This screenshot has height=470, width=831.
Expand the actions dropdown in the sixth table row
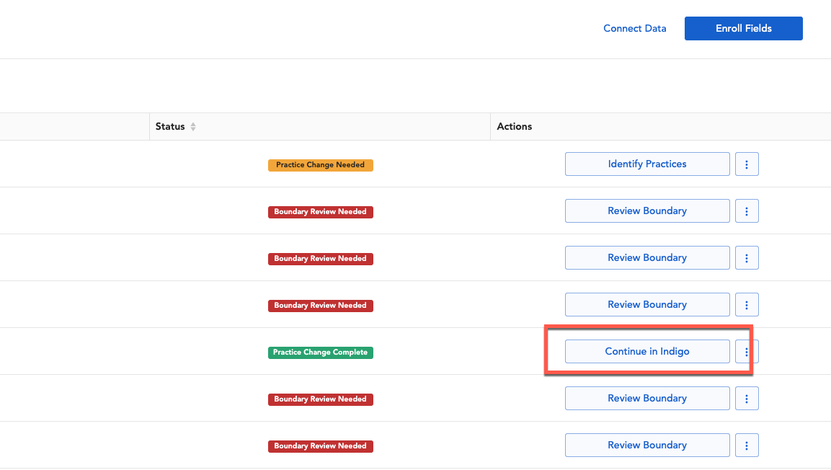(x=747, y=398)
